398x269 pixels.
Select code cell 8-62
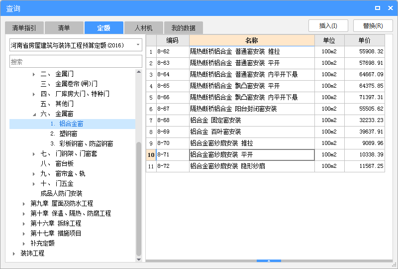pyautogui.click(x=173, y=52)
